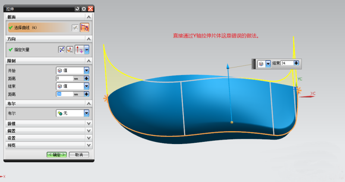Screen dimensions: 345x182
Task: Collapse the 限制 section
Action: tap(89, 61)
